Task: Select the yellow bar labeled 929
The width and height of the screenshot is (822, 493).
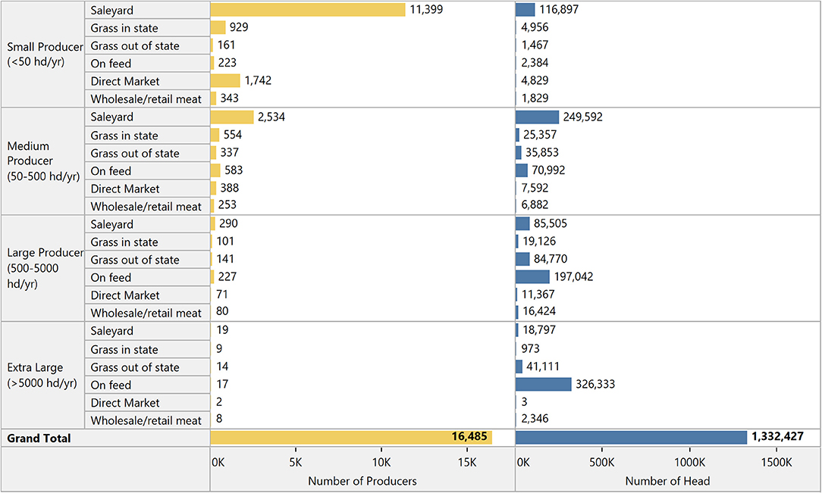Action: [x=218, y=27]
